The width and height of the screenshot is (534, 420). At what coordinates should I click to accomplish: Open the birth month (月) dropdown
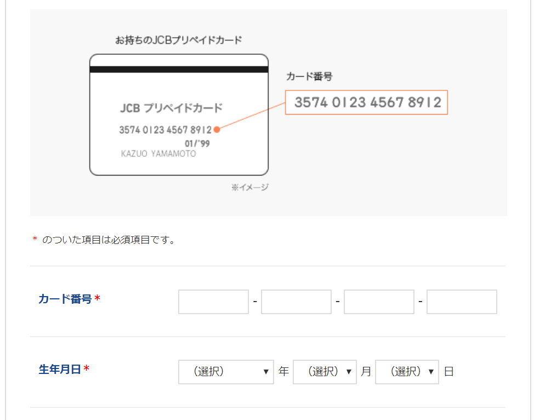click(x=325, y=372)
